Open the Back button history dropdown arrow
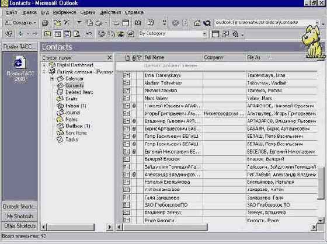 point(28,34)
